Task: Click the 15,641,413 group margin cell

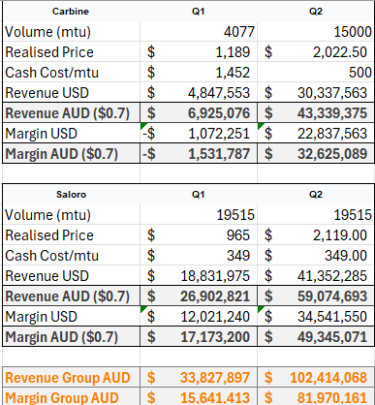Action: 199,396
